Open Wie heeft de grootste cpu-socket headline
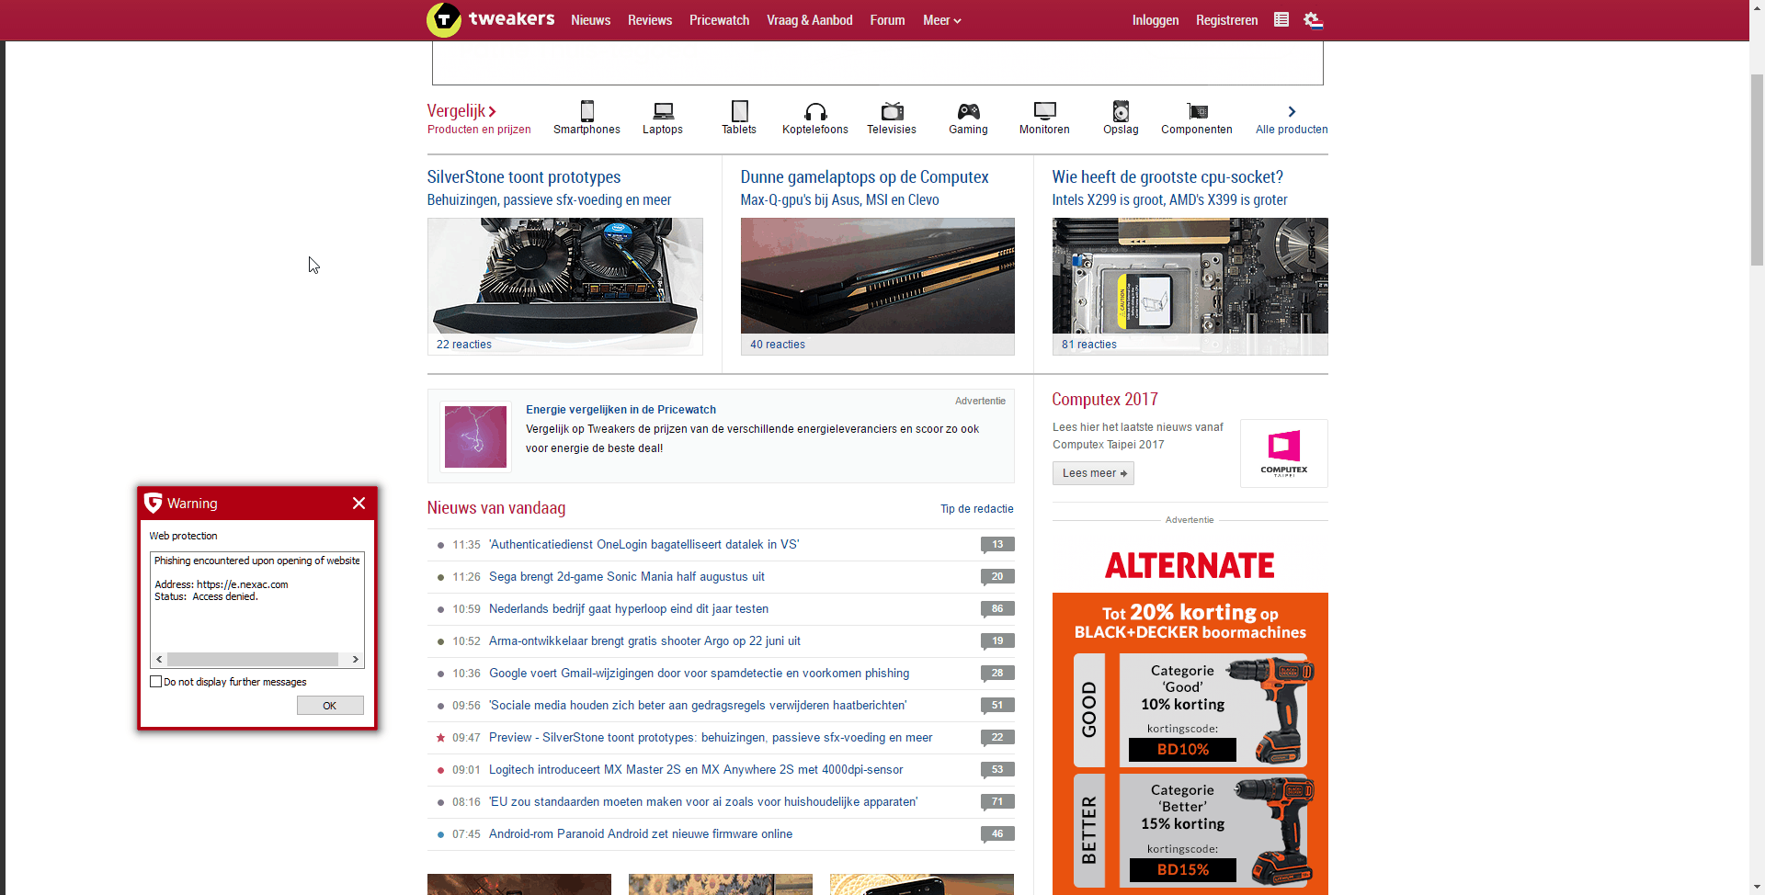The image size is (1765, 895). click(1167, 177)
